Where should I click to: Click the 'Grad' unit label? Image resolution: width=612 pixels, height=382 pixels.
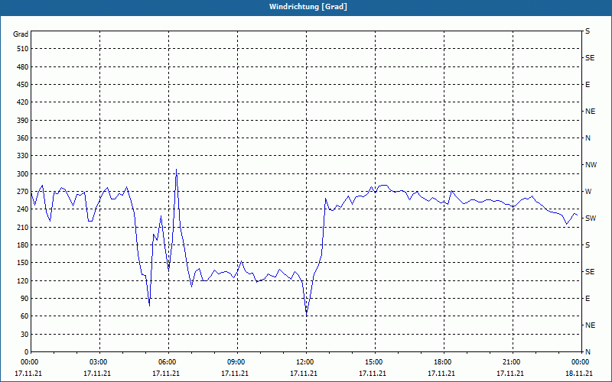21,34
